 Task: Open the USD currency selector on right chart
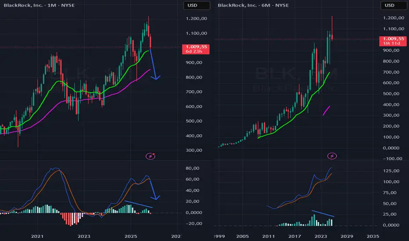point(394,5)
